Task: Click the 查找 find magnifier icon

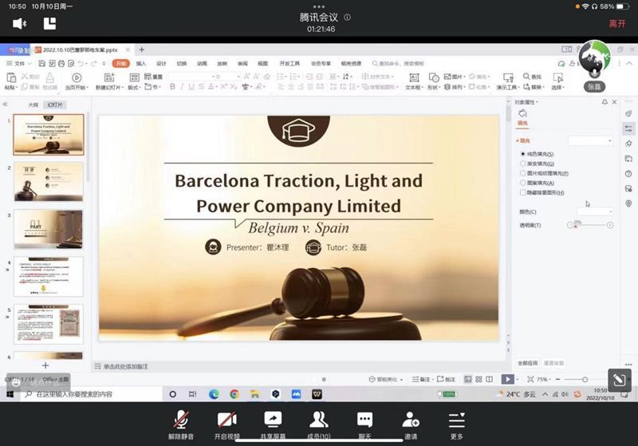Action: pos(526,76)
